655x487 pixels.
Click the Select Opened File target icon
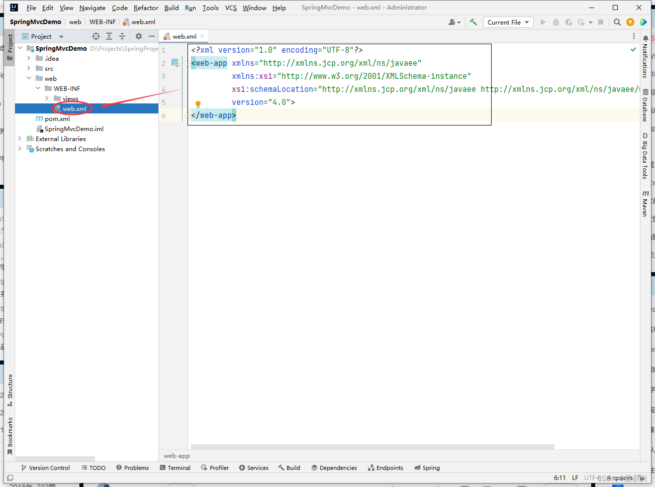coord(96,36)
